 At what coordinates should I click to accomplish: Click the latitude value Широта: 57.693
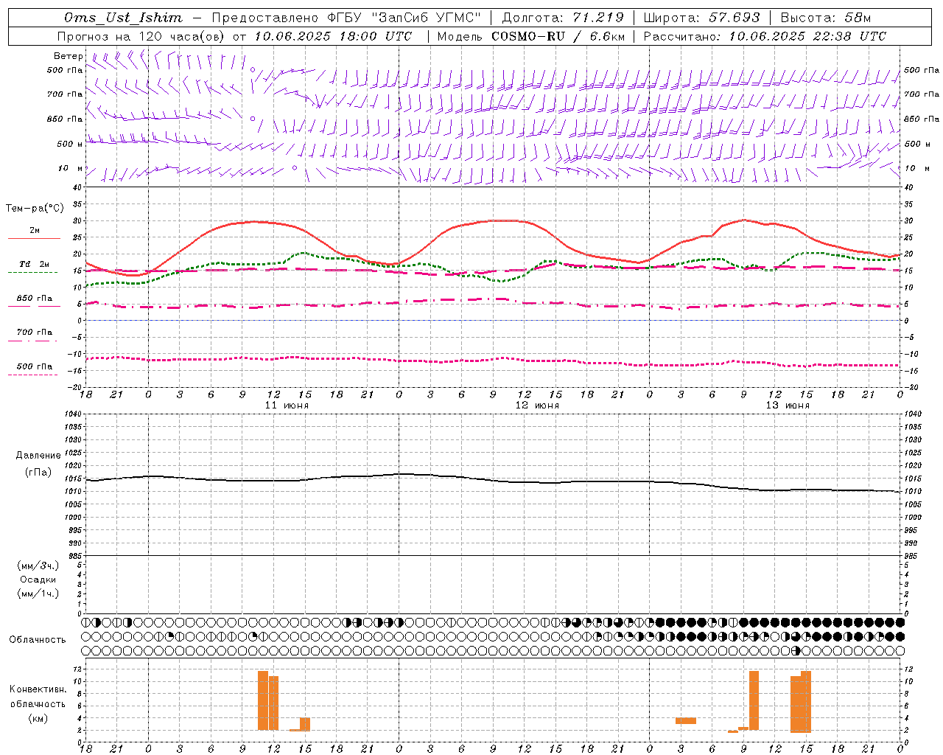(702, 18)
